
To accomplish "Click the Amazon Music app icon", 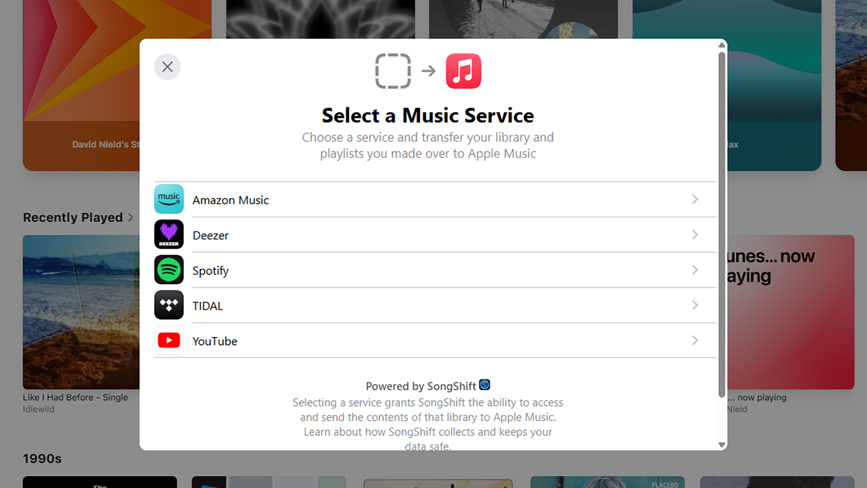I will pyautogui.click(x=169, y=199).
